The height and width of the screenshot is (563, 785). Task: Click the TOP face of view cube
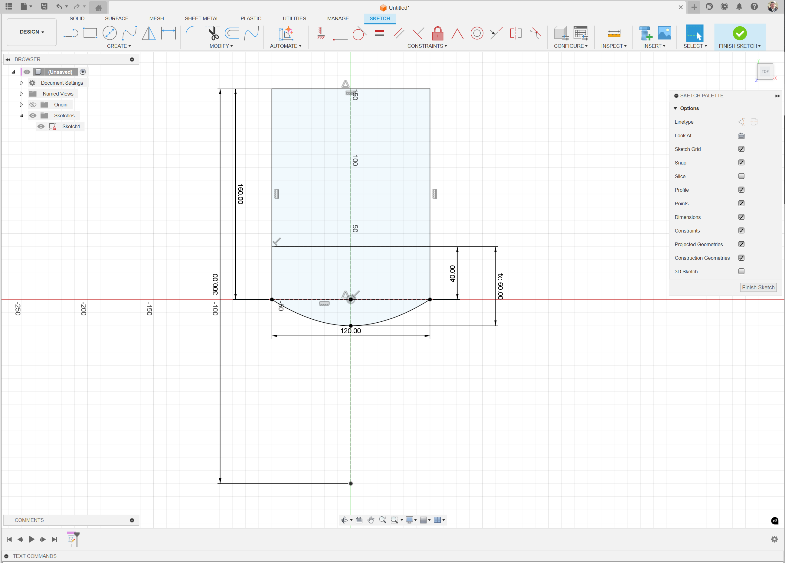[765, 72]
